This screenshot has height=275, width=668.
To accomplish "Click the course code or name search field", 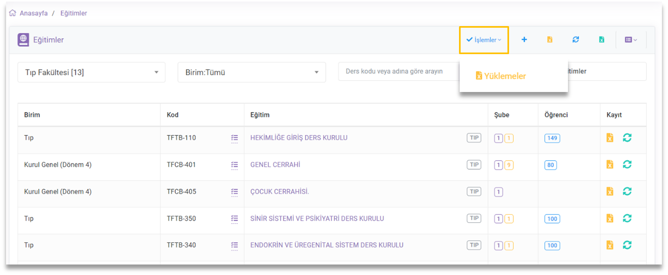I will [x=399, y=71].
